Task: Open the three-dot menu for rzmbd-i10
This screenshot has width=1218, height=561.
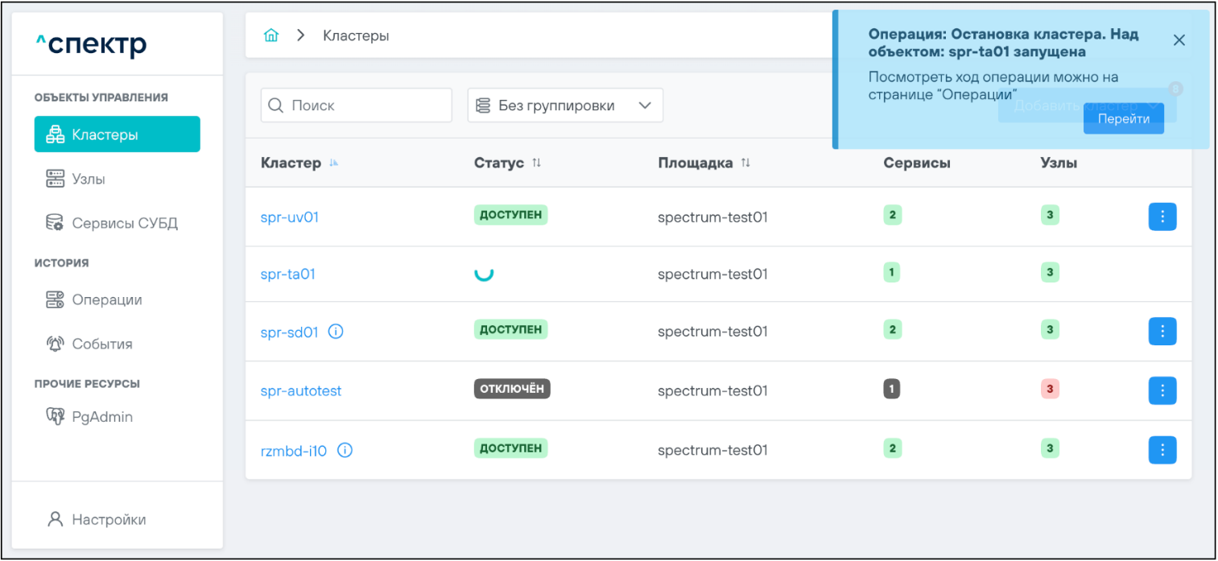Action: point(1162,450)
